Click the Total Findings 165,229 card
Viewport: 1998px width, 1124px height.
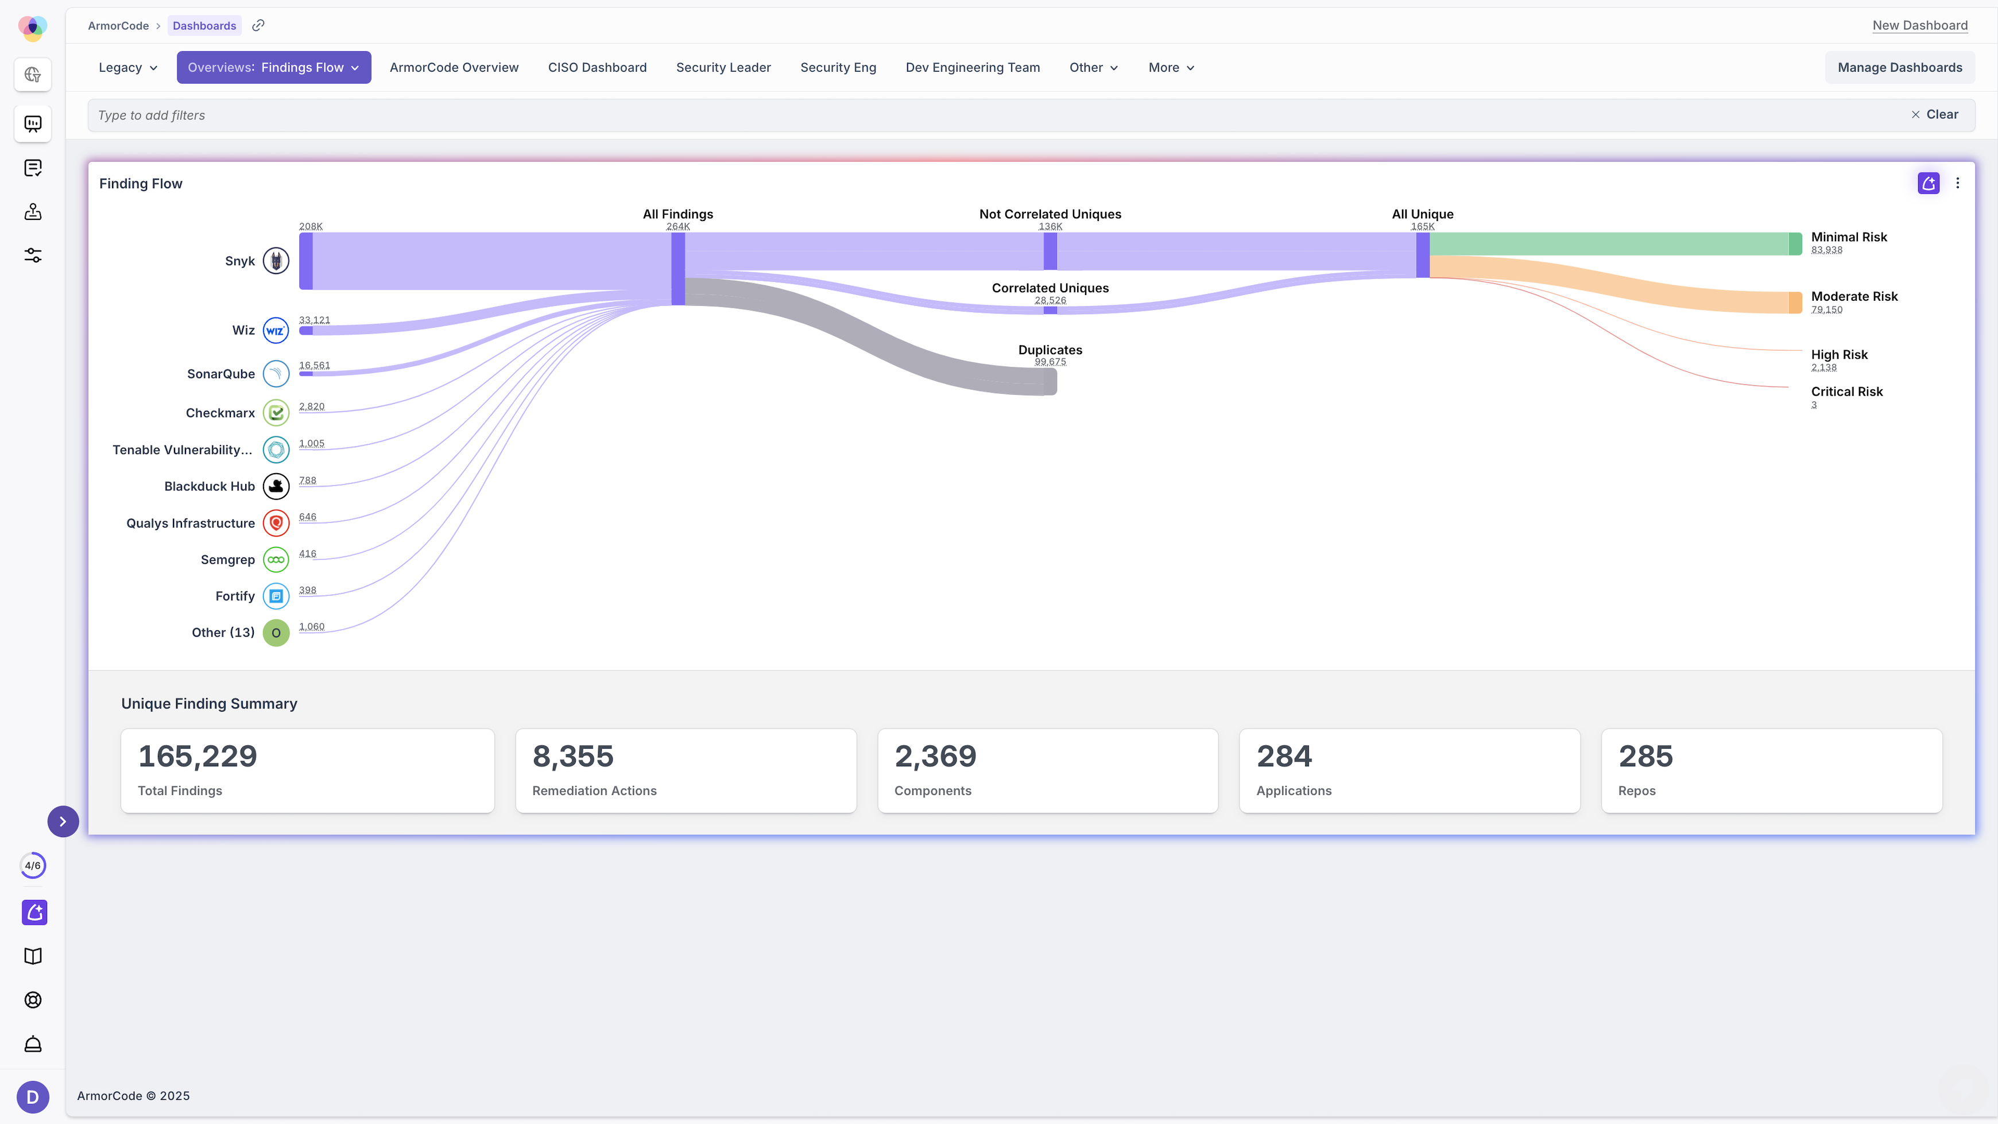[x=307, y=770]
